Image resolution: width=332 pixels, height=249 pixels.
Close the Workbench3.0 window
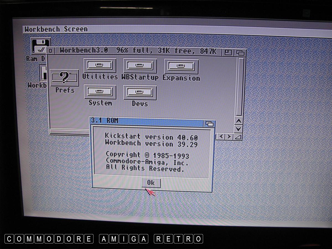point(50,51)
